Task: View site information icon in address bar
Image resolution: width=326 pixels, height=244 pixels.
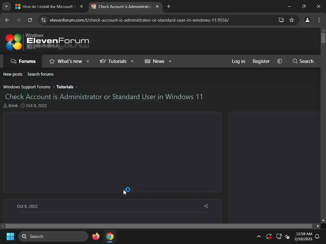Action: coord(43,20)
